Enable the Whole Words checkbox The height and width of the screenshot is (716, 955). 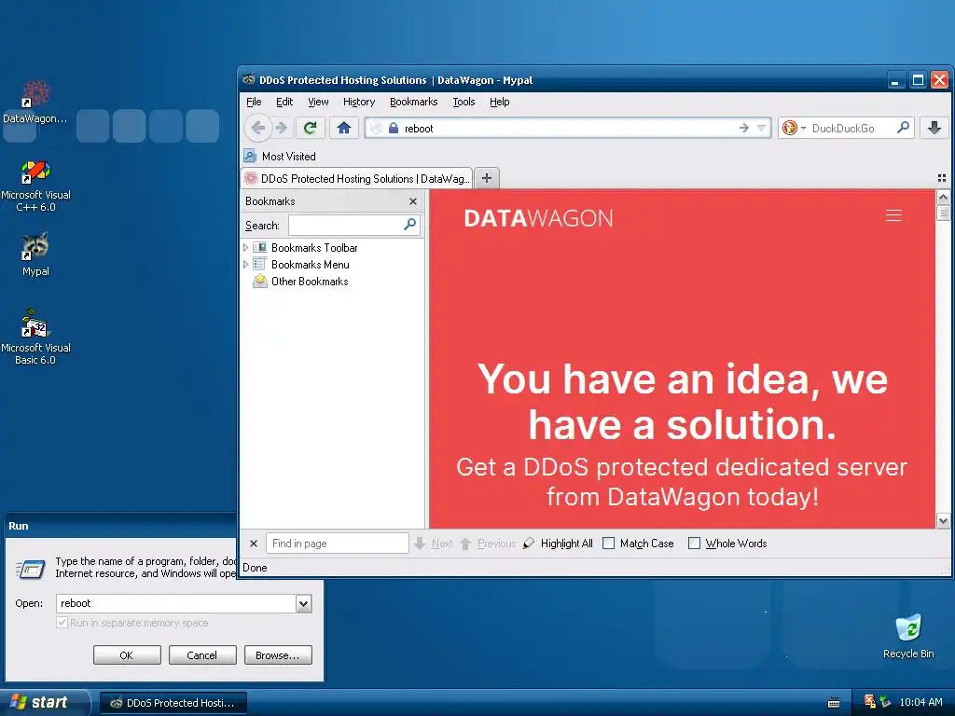coord(694,544)
